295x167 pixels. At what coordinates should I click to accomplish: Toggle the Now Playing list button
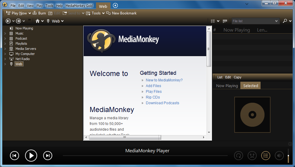coord(266,155)
